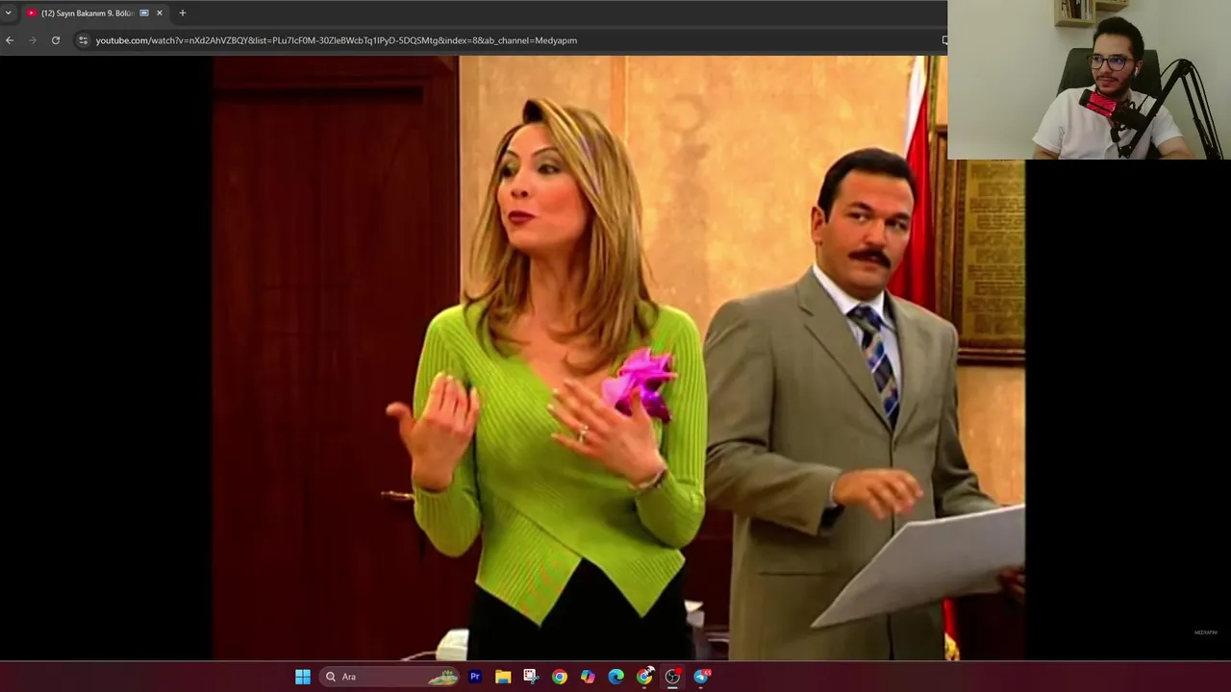
Task: Click the Ara taskbar search box
Action: pyautogui.click(x=389, y=677)
